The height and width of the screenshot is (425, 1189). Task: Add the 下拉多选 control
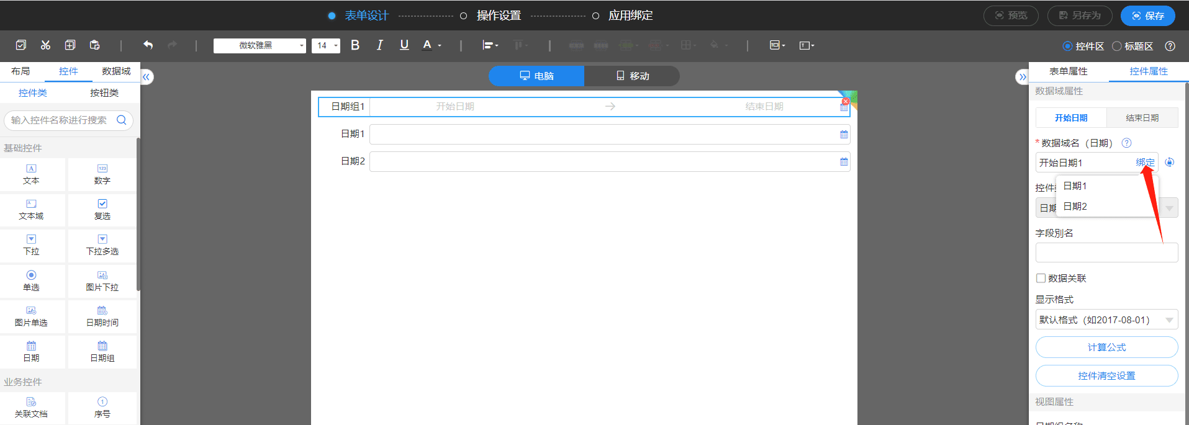[102, 245]
